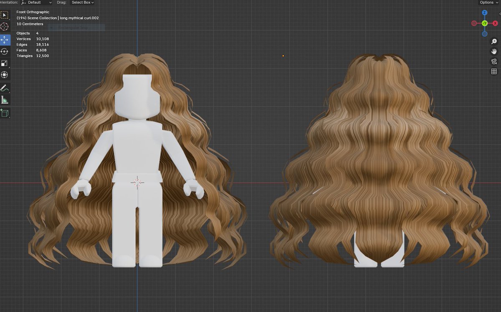The height and width of the screenshot is (312, 501).
Task: Click the red X axis gizmo handle
Action: pos(495,23)
